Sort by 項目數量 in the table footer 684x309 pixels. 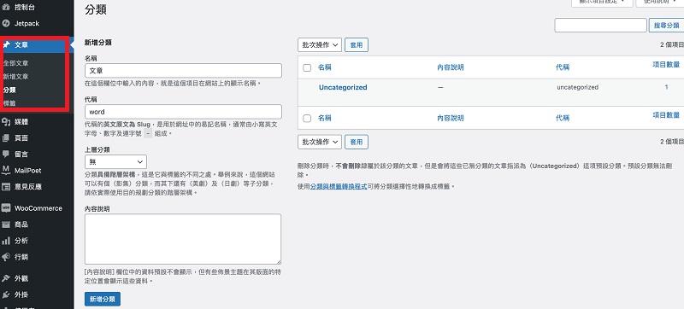coord(666,115)
